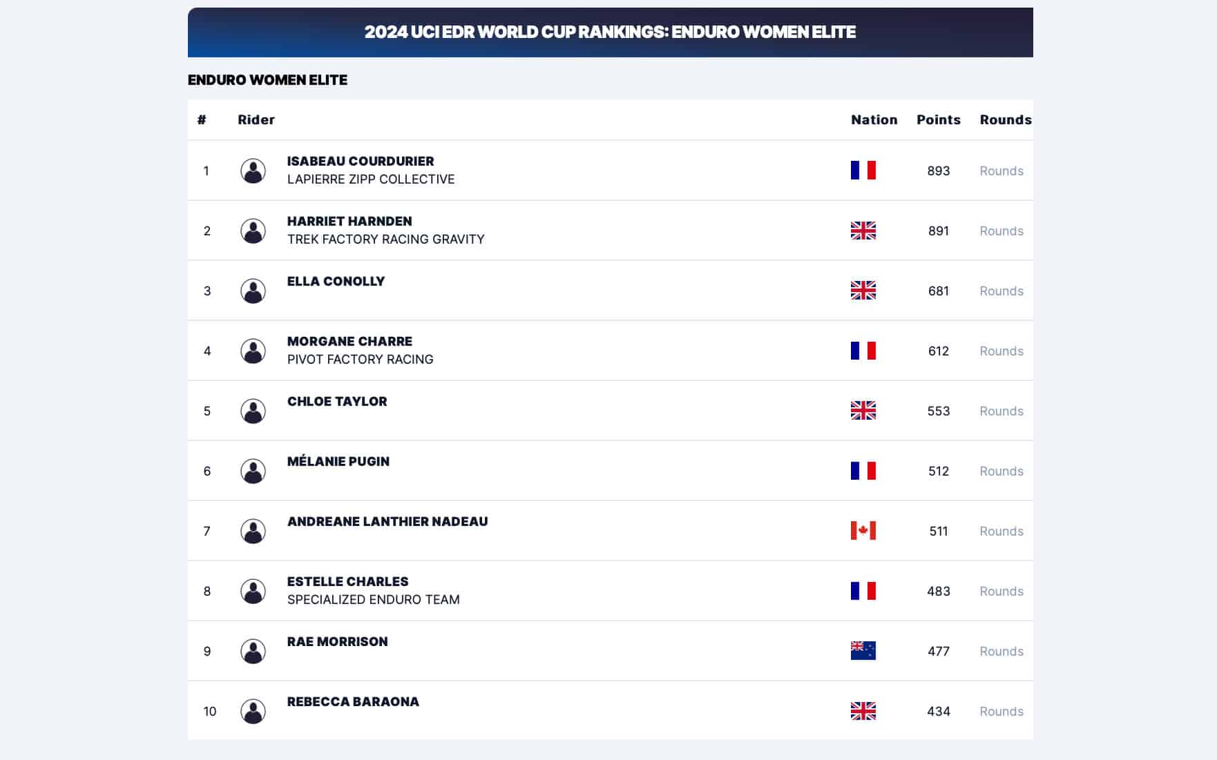
Task: Expand Rounds for Andreane Lanthier Nadeau
Action: [x=1001, y=531]
